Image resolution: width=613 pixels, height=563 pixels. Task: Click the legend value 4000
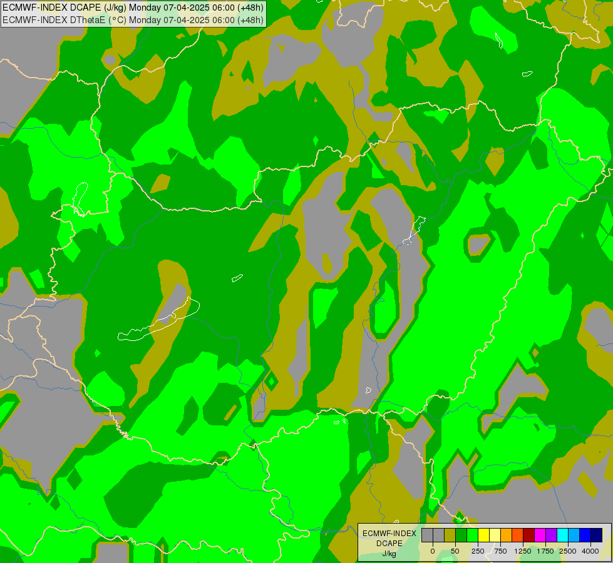click(x=590, y=551)
